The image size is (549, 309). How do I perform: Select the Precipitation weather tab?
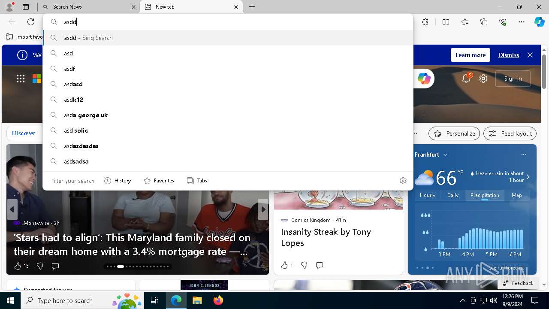pos(485,195)
